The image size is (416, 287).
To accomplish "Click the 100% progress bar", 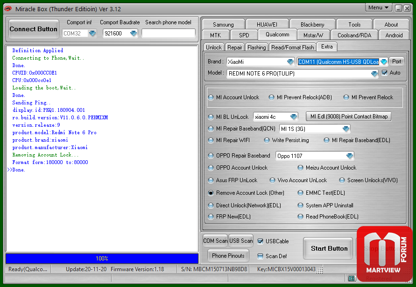I will click(x=102, y=258).
